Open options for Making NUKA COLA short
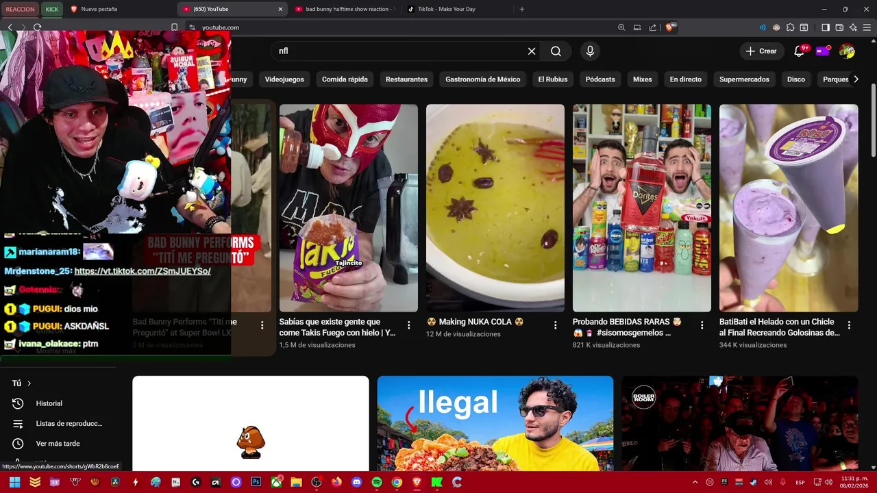877x493 pixels. [x=555, y=325]
